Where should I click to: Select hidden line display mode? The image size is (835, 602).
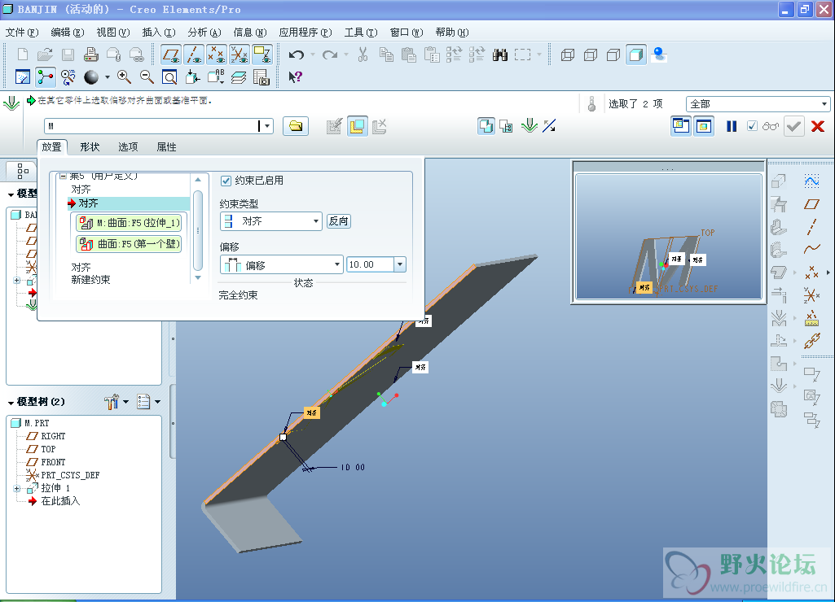[591, 55]
